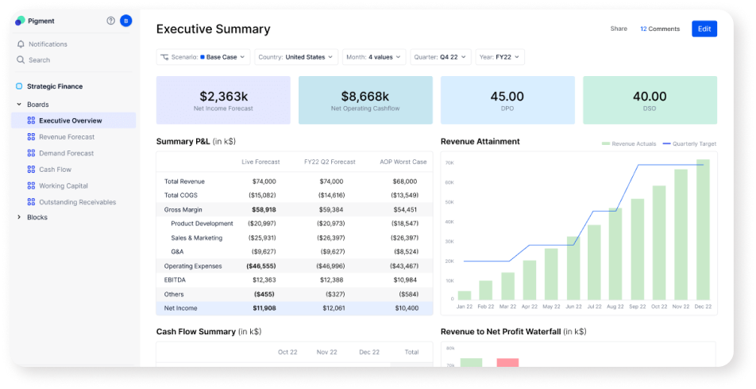The width and height of the screenshot is (756, 389).
Task: Open the Quarter Q4 22 dropdown
Action: (440, 57)
